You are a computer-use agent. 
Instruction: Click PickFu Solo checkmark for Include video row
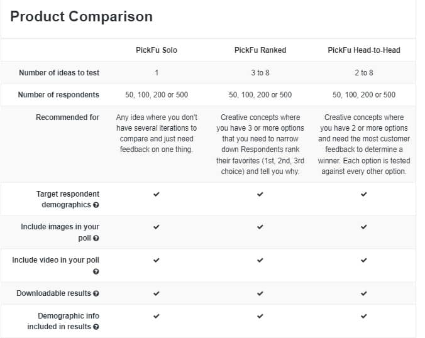[157, 259]
